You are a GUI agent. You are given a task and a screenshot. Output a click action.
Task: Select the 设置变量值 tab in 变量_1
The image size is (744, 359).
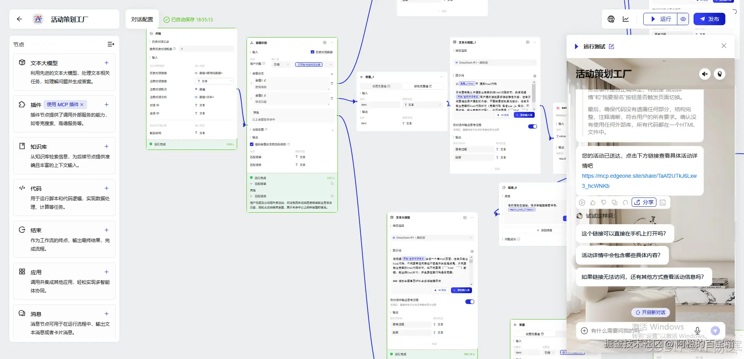coord(381,86)
